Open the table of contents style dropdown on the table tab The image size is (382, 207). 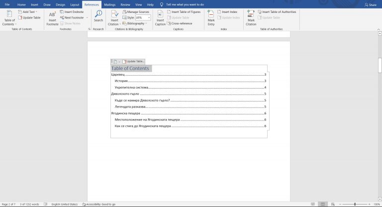tap(116, 62)
